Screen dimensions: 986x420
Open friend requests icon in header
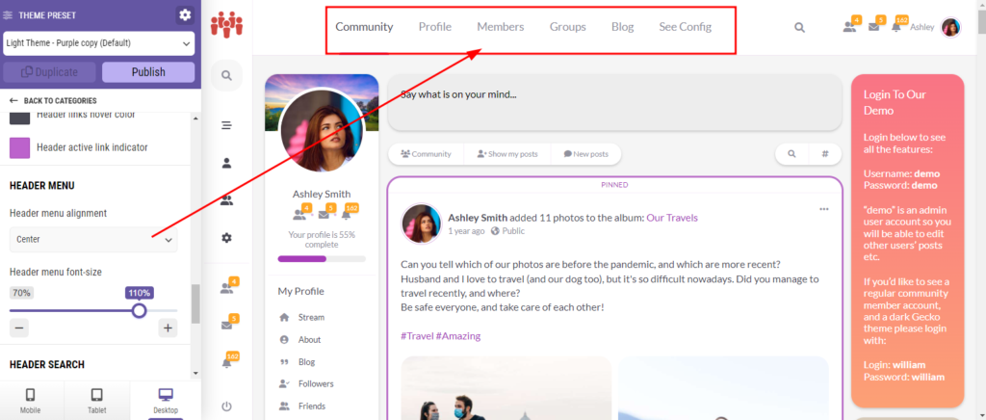[849, 27]
